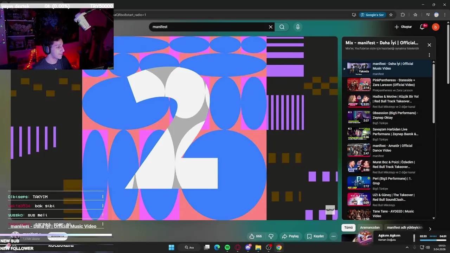450x253 pixels.
Task: Expand hidden system tray icons chevron
Action: [407, 247]
